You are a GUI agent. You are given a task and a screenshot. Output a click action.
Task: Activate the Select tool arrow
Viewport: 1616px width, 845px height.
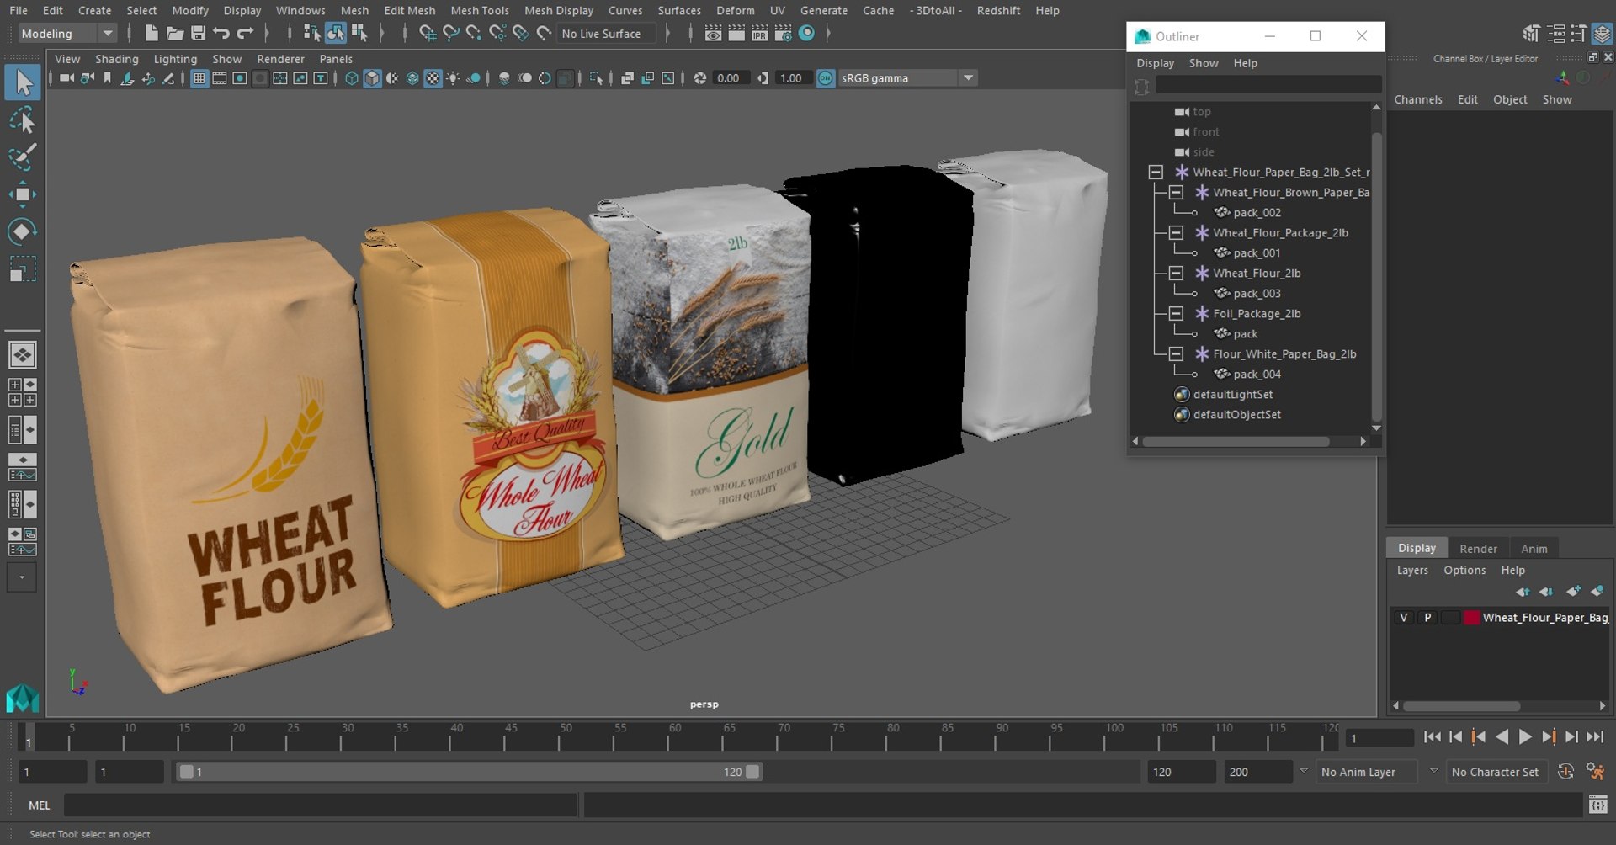(x=23, y=82)
